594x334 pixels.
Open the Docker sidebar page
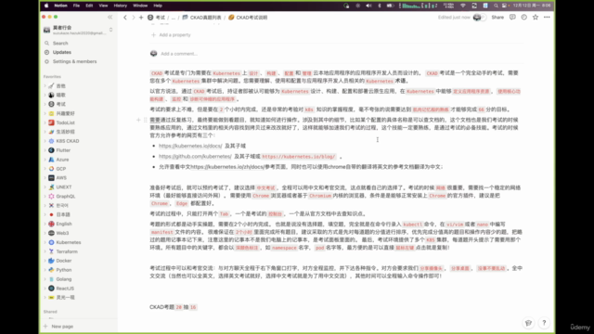coord(64,261)
